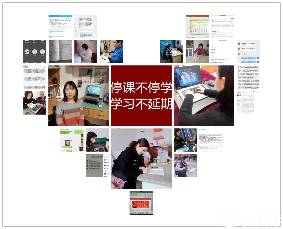Select photo of woman in black hoodie writing
The height and width of the screenshot is (229, 283).
point(141,158)
